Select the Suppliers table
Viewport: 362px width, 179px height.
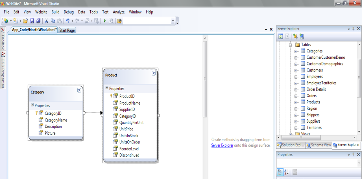313,121
